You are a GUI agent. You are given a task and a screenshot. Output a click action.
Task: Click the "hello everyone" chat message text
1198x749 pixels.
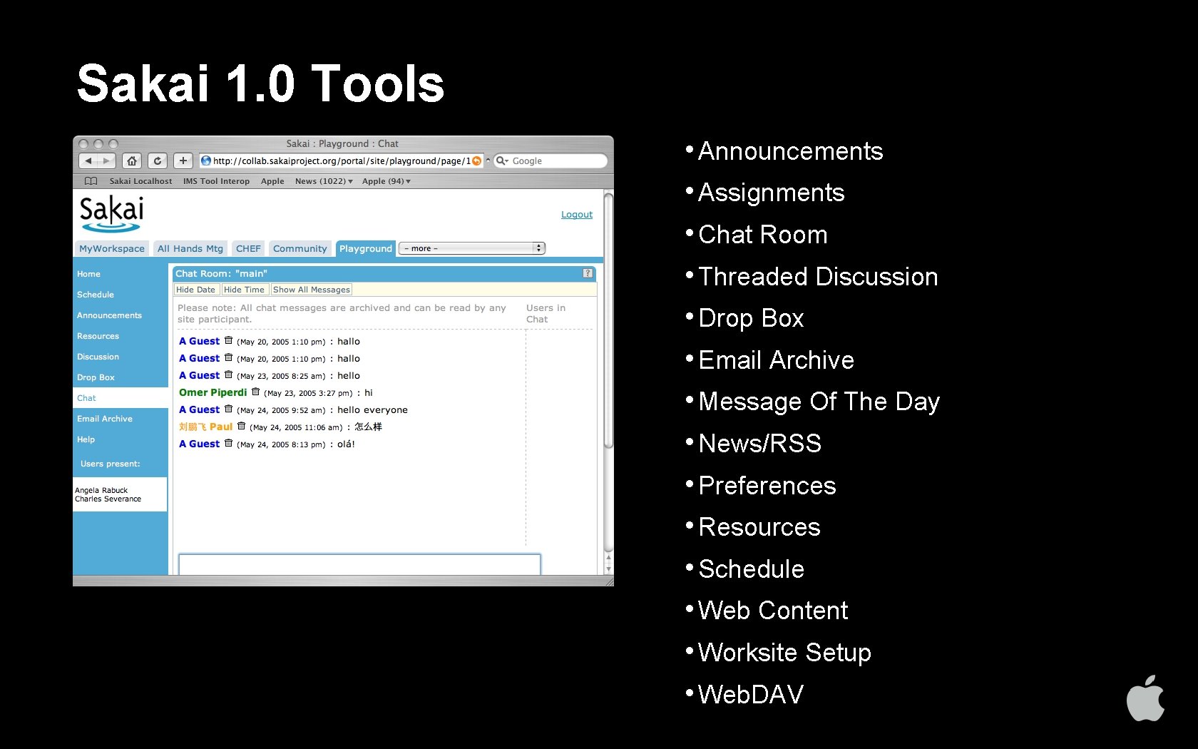click(x=372, y=409)
